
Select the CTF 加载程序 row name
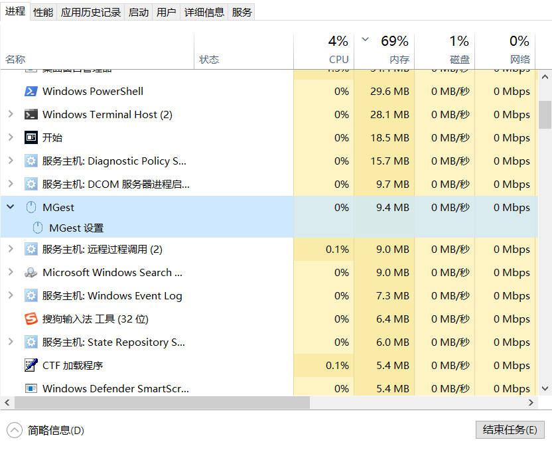[x=72, y=365]
